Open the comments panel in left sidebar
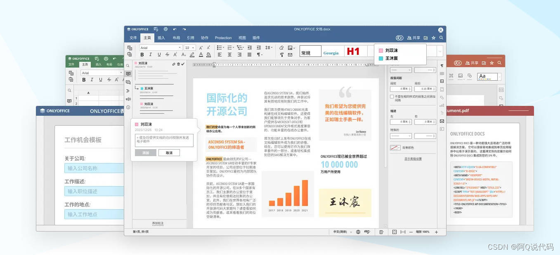The height and width of the screenshot is (255, 560). [128, 74]
